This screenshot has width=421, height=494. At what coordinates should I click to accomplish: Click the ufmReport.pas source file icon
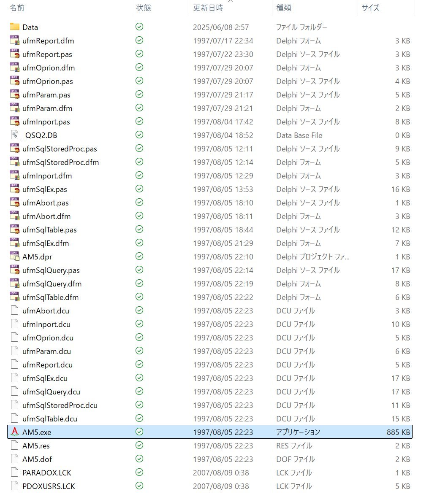(14, 54)
